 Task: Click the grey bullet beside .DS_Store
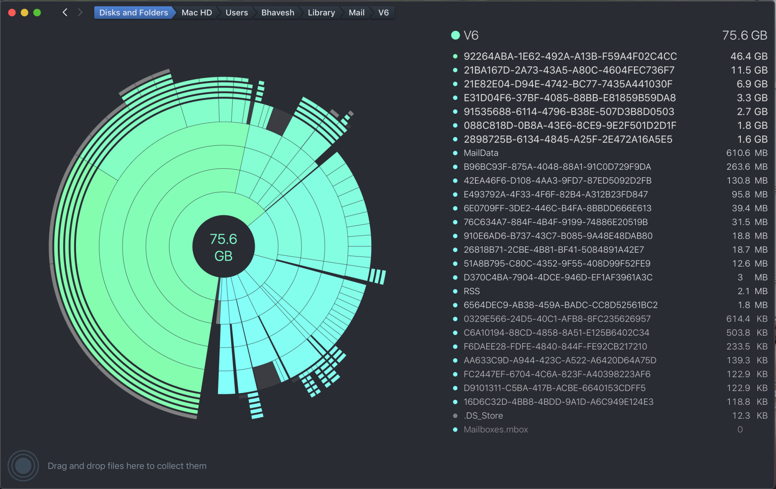coord(455,416)
